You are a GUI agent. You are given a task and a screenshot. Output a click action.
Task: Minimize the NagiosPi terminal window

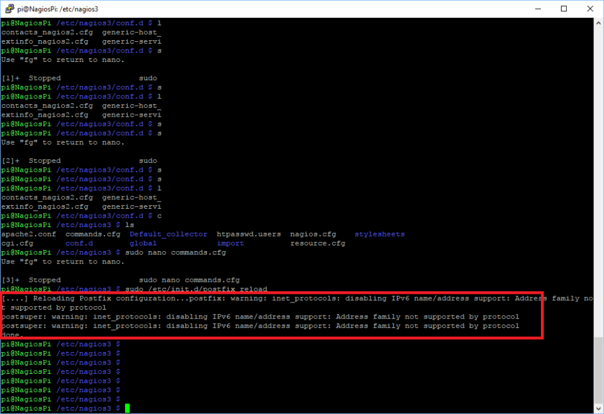point(538,8)
